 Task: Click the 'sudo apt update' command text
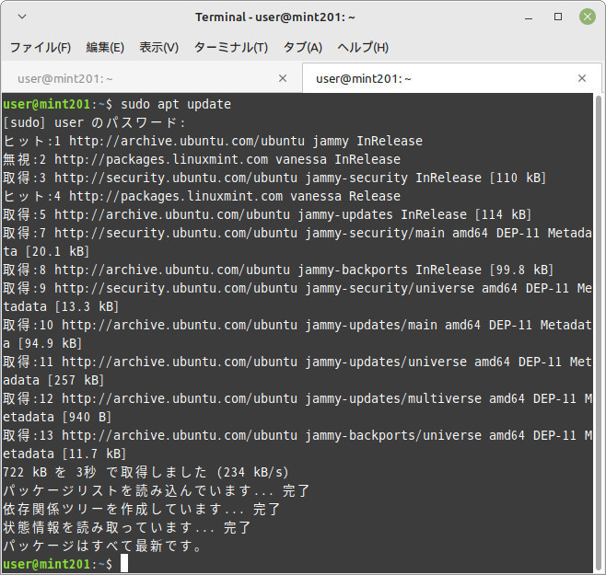pos(176,104)
